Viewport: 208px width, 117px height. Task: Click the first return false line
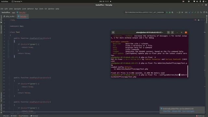pos(24,53)
